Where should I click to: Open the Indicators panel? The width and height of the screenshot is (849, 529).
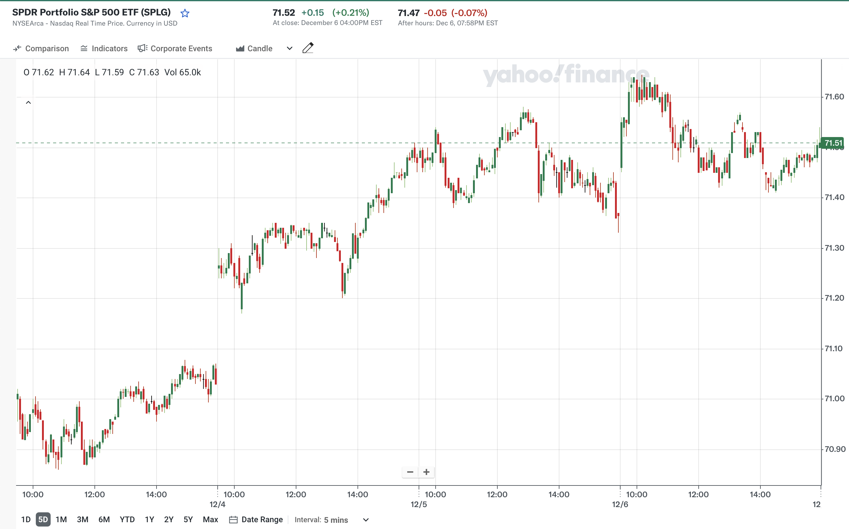pyautogui.click(x=104, y=48)
